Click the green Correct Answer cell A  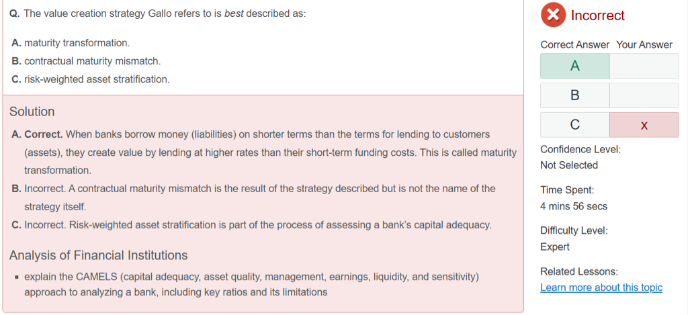point(574,66)
